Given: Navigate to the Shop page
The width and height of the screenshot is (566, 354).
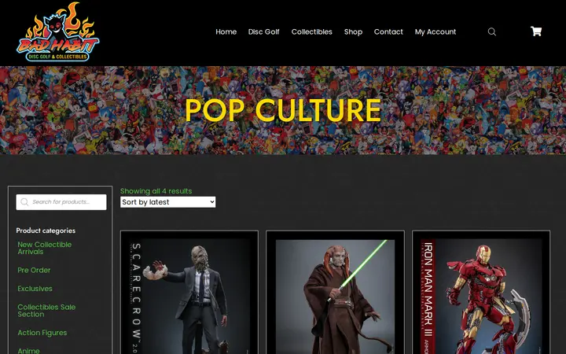Looking at the screenshot, I should [x=353, y=31].
